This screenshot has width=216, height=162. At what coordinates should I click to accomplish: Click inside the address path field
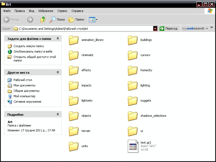click(81, 28)
